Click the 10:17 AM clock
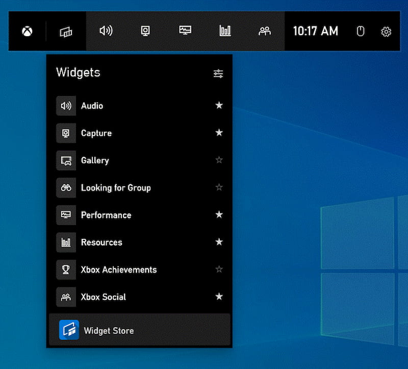This screenshot has height=369, width=408. pyautogui.click(x=315, y=31)
